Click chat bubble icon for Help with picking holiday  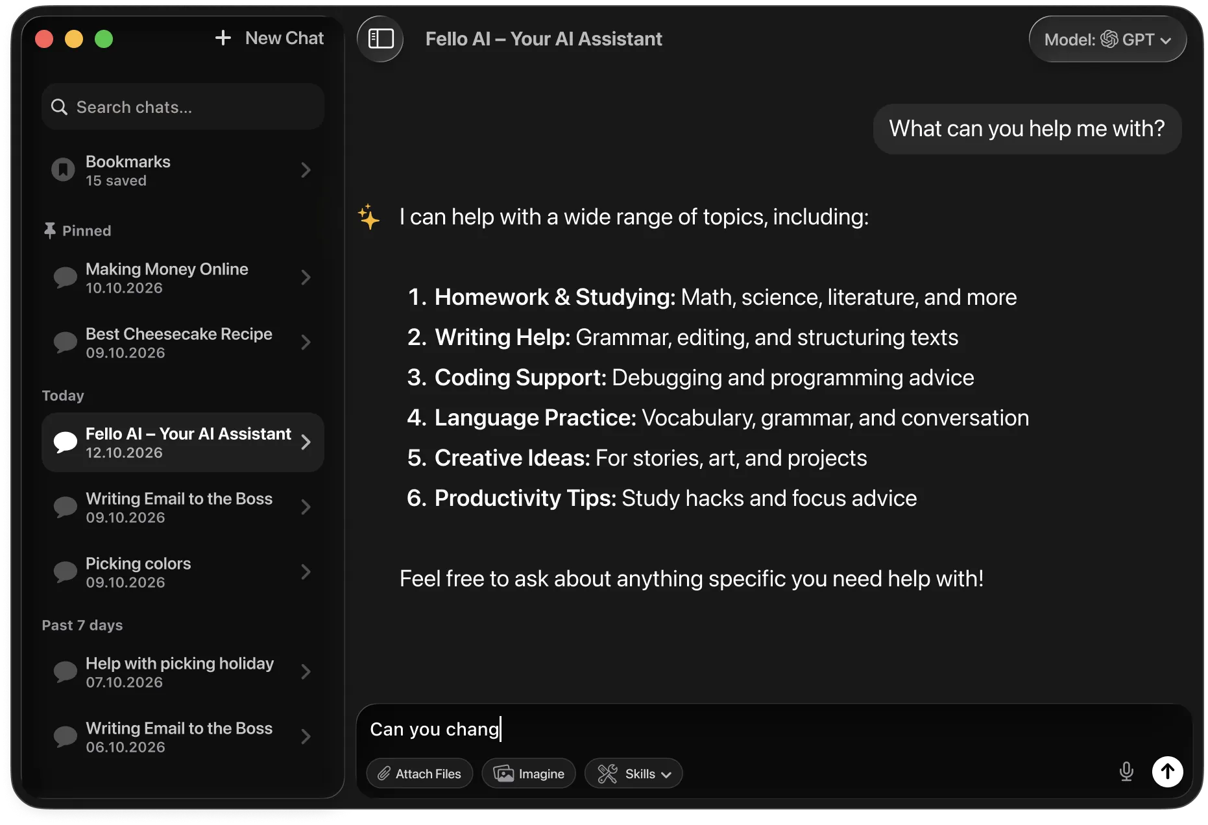(66, 672)
